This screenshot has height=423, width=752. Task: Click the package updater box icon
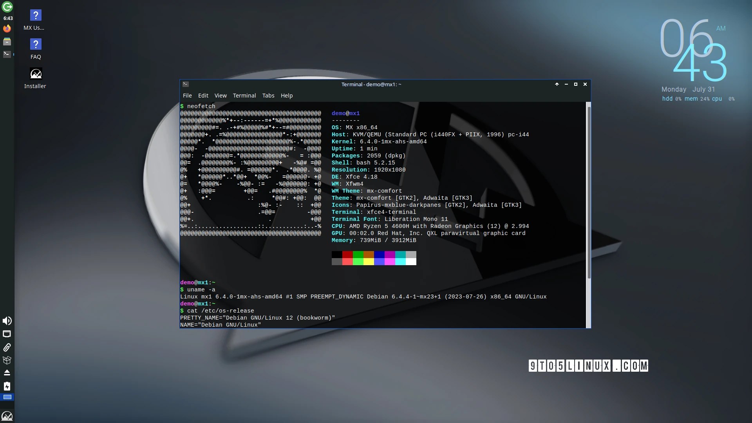pyautogui.click(x=7, y=360)
